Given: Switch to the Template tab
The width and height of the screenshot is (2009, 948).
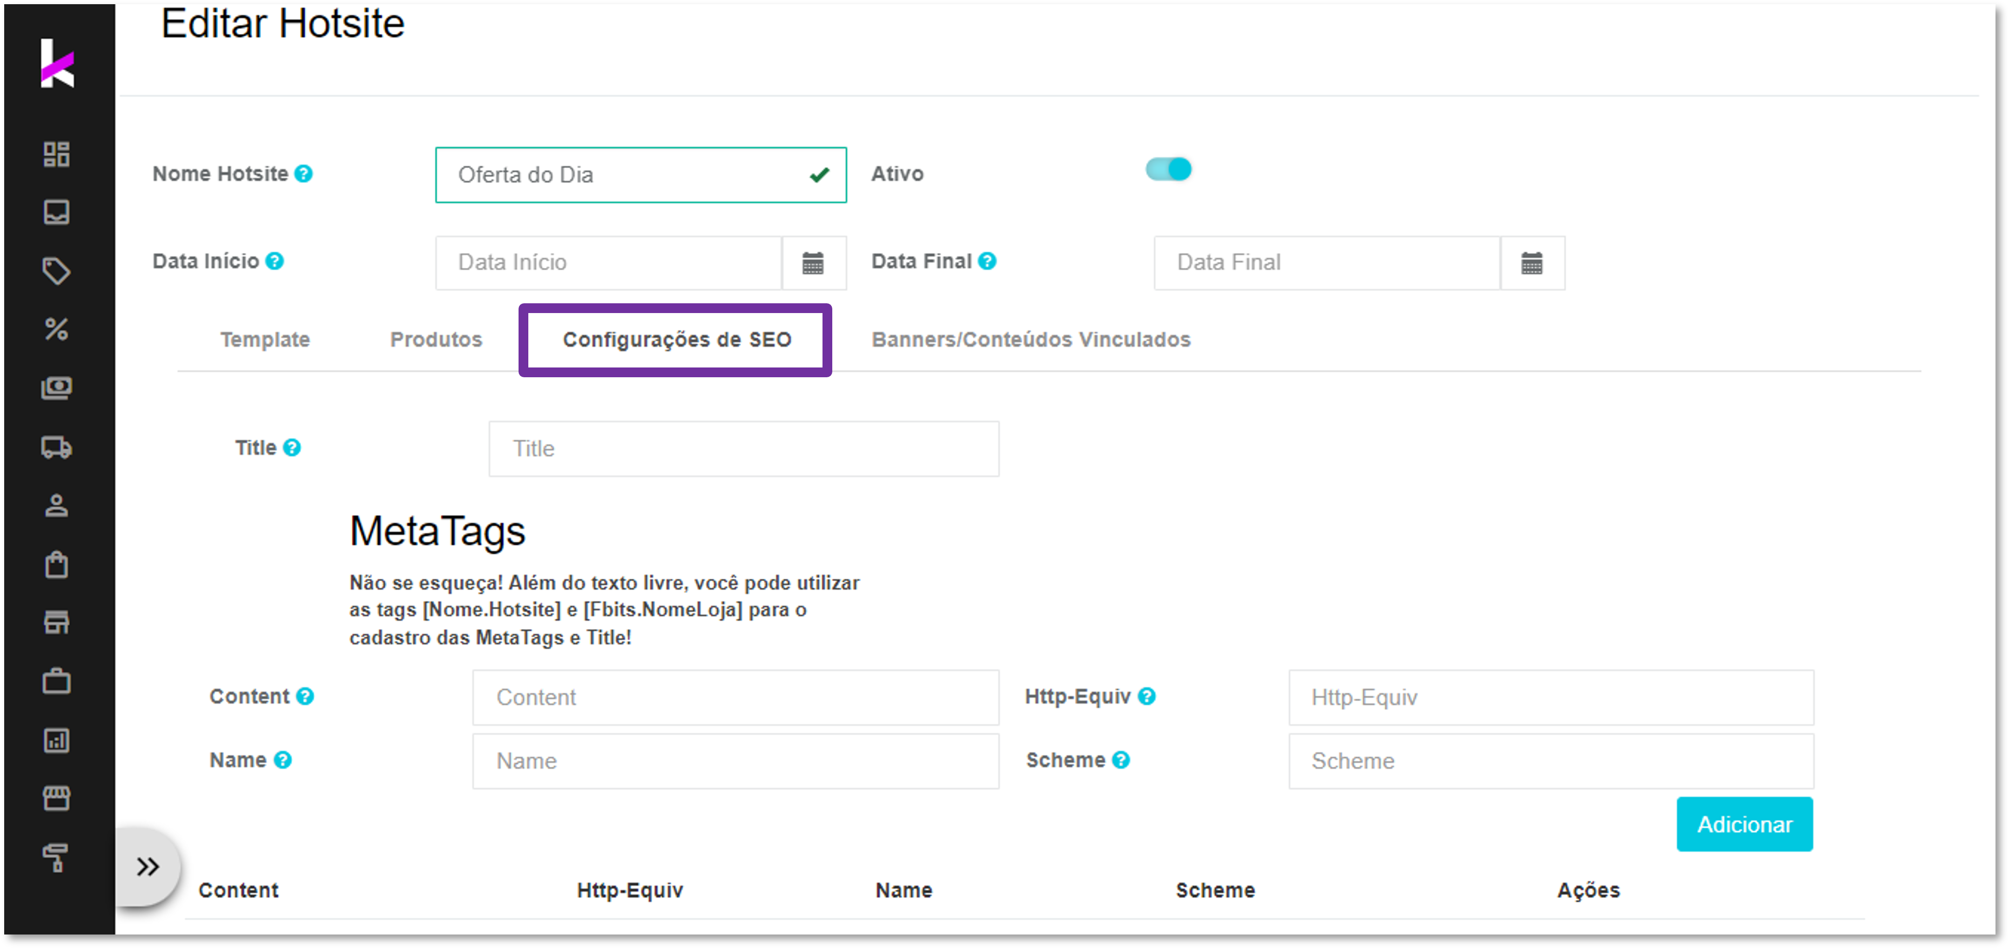Looking at the screenshot, I should 265,339.
